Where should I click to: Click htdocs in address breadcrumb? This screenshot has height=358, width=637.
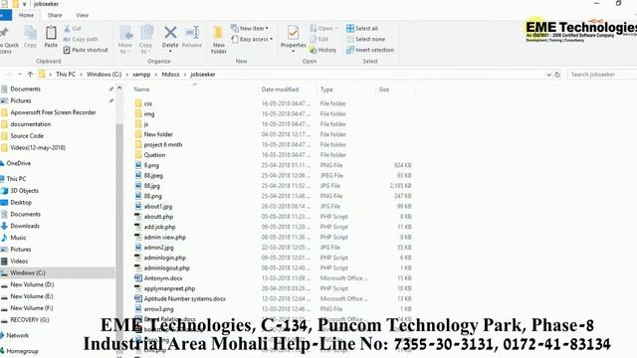point(170,75)
